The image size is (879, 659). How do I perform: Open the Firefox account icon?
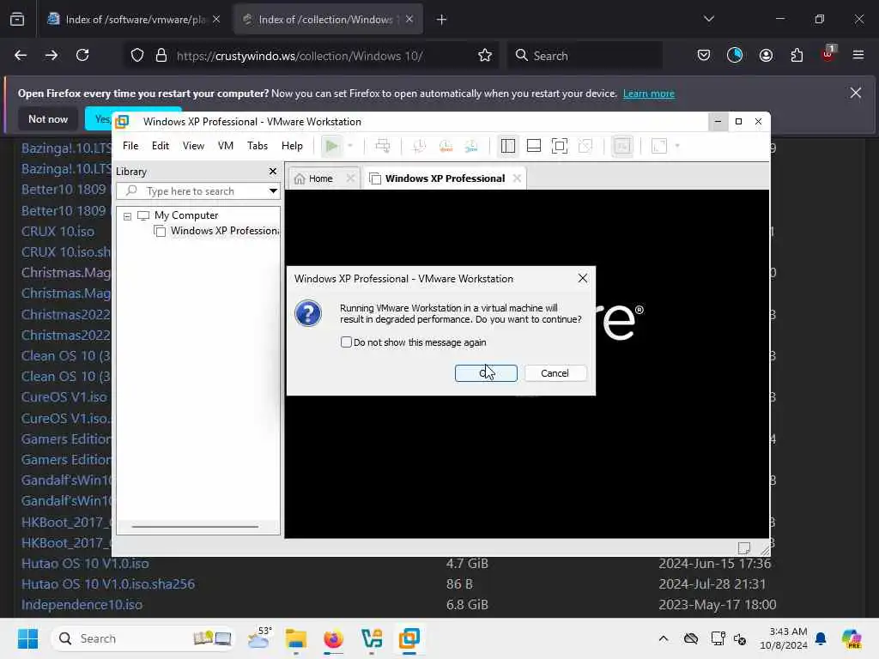click(x=766, y=56)
